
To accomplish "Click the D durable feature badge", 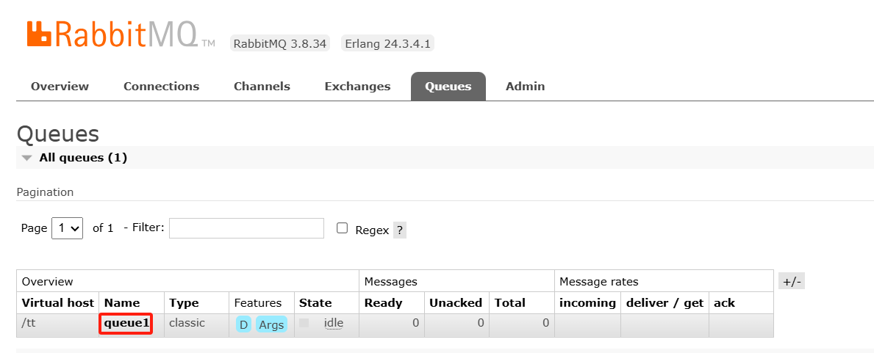I will click(x=243, y=324).
